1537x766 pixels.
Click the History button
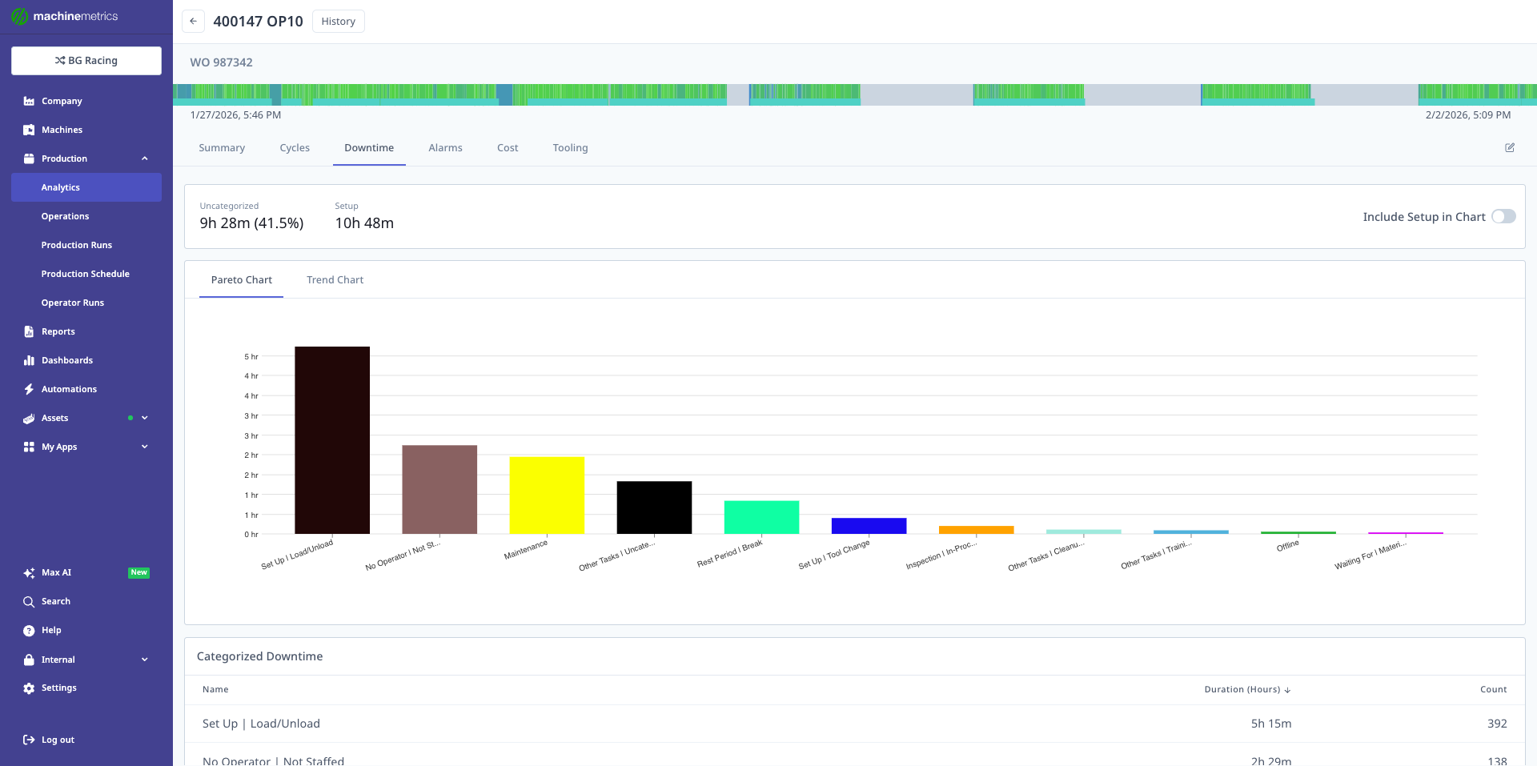tap(338, 21)
